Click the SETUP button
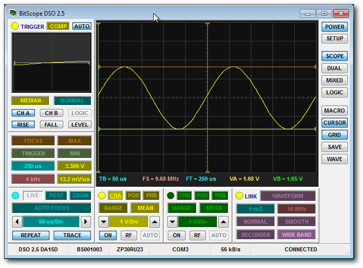Viewport: 363px width, 268px height. pyautogui.click(x=334, y=38)
